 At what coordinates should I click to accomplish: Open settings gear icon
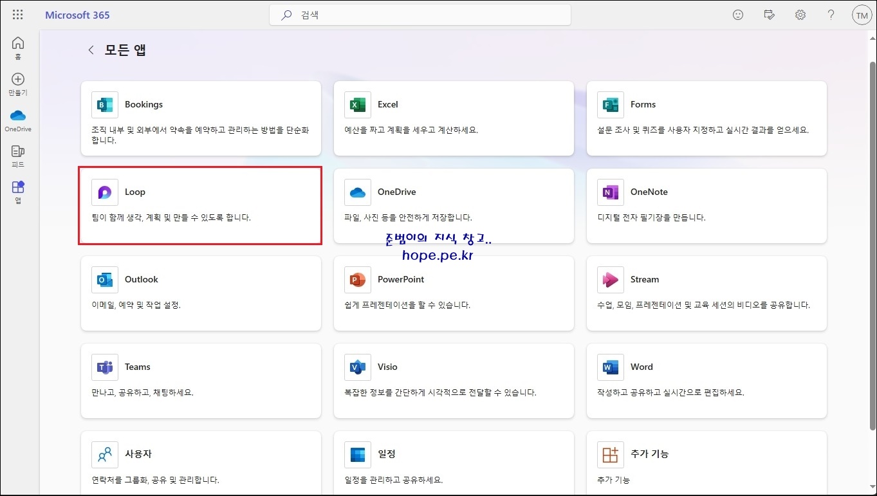point(800,15)
